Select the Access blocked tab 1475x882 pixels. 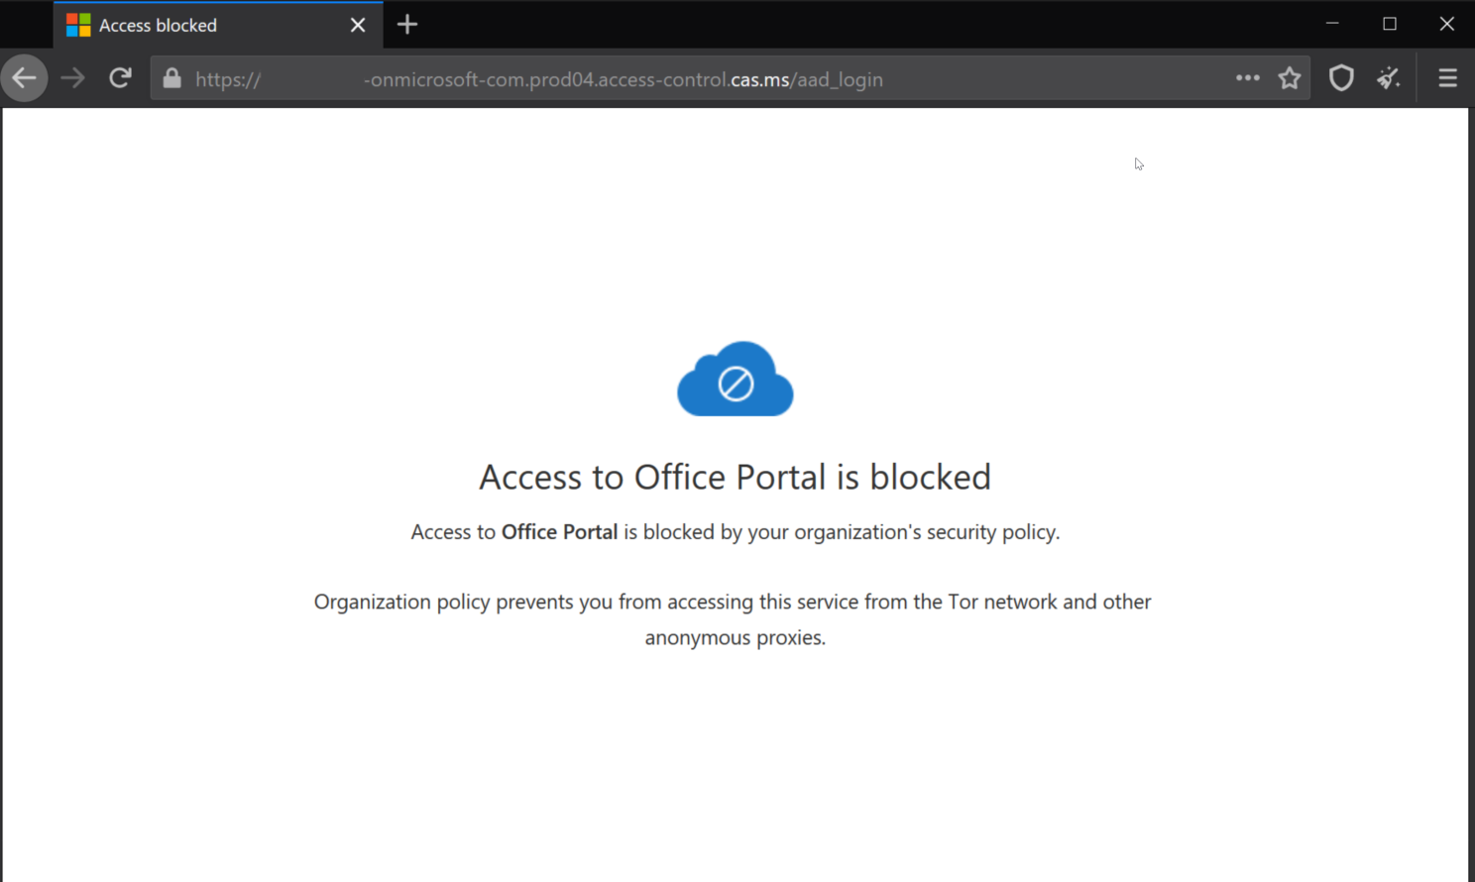click(198, 26)
